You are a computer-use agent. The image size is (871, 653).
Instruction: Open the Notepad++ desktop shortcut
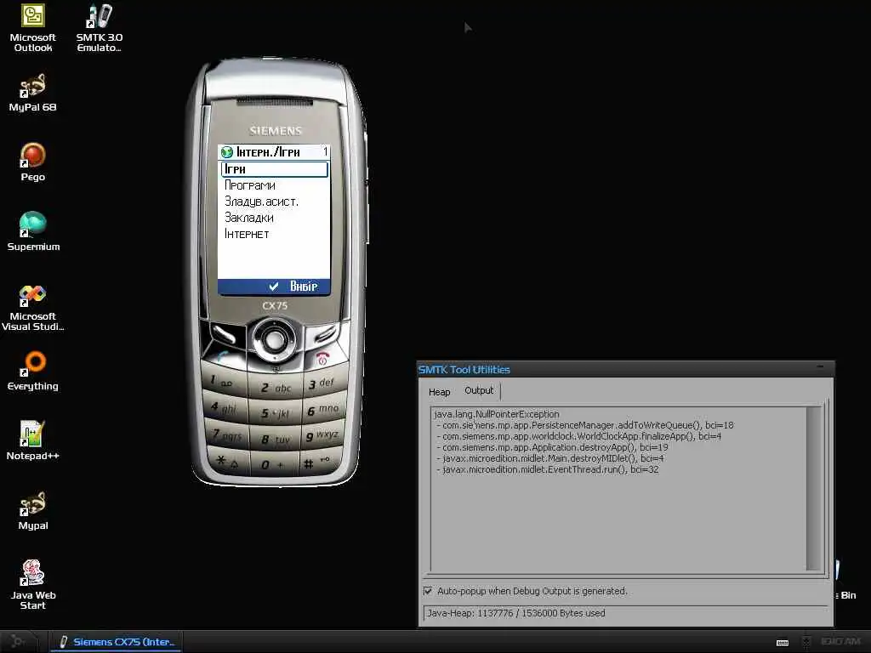[33, 441]
